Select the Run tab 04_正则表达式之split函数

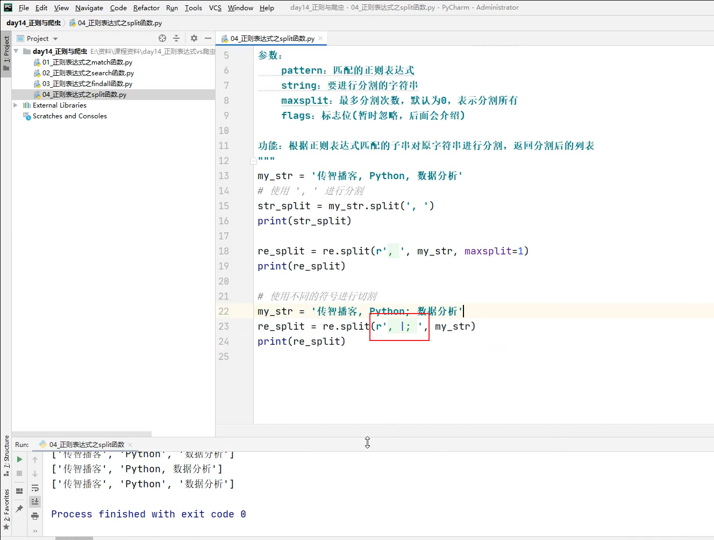click(x=87, y=444)
